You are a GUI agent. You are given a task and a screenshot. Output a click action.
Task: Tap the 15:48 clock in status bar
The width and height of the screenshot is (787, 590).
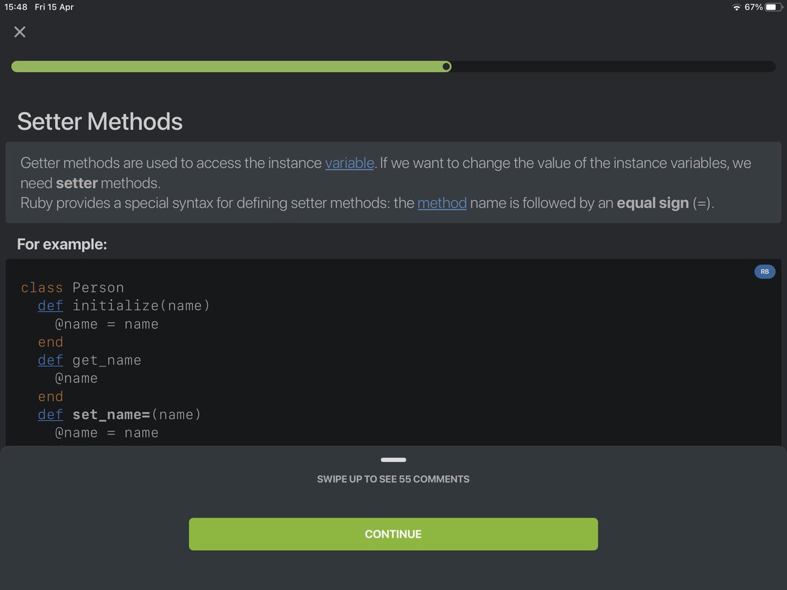(x=16, y=7)
